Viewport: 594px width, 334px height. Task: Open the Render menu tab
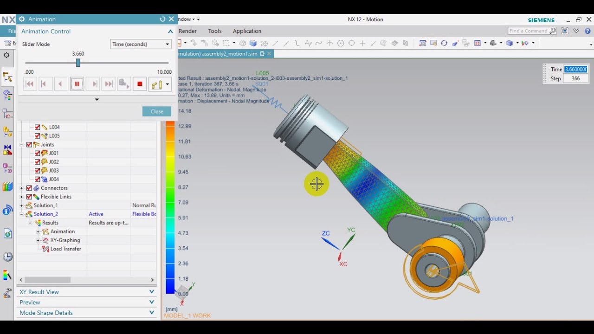(x=187, y=31)
